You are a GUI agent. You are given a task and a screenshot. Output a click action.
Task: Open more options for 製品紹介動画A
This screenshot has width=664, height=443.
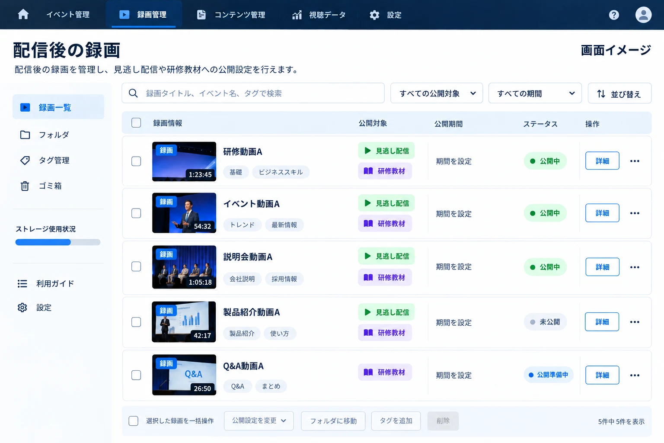click(635, 322)
